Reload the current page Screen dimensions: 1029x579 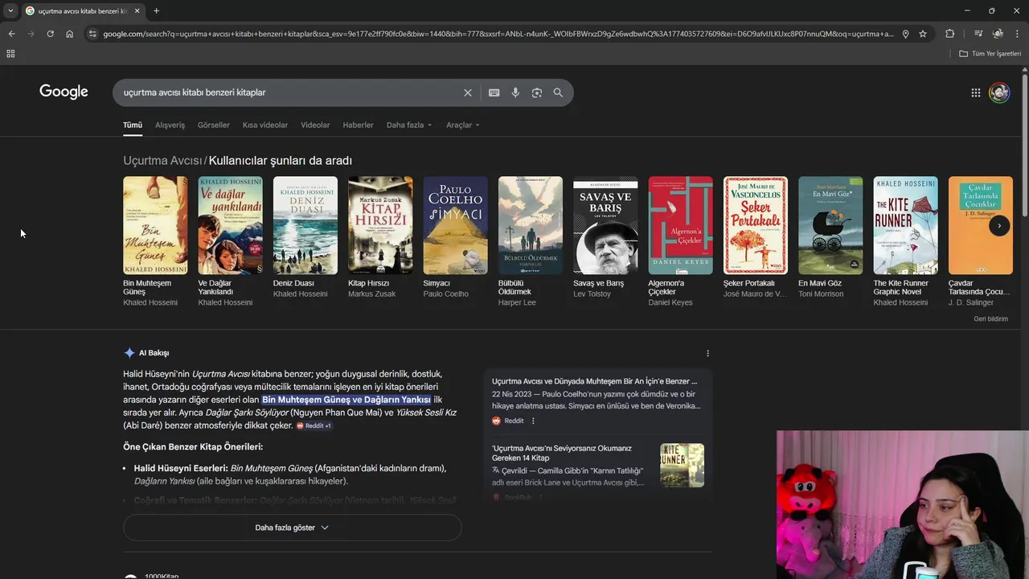click(50, 34)
